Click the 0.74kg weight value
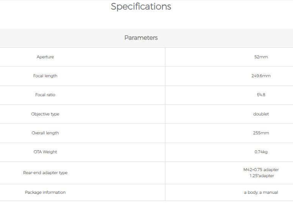 coord(261,152)
